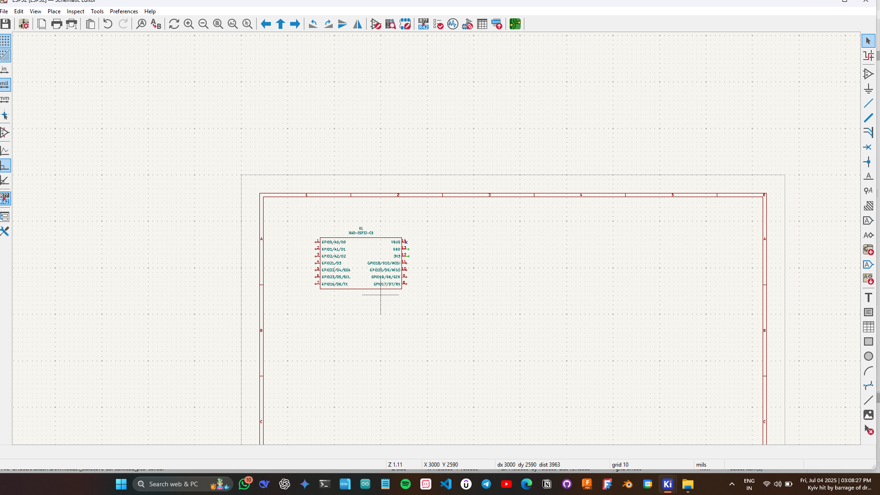Toggle grid overrides
The width and height of the screenshot is (880, 495).
click(5, 55)
